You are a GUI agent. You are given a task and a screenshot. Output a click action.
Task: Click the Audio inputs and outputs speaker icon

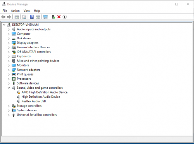click(14, 29)
